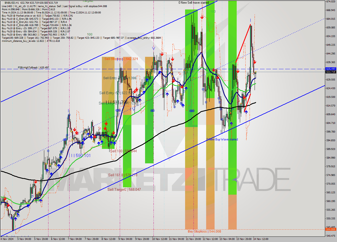337x242 pixels.
Task: Click '6 Nov 12:00' on the time axis
Action: [58, 239]
